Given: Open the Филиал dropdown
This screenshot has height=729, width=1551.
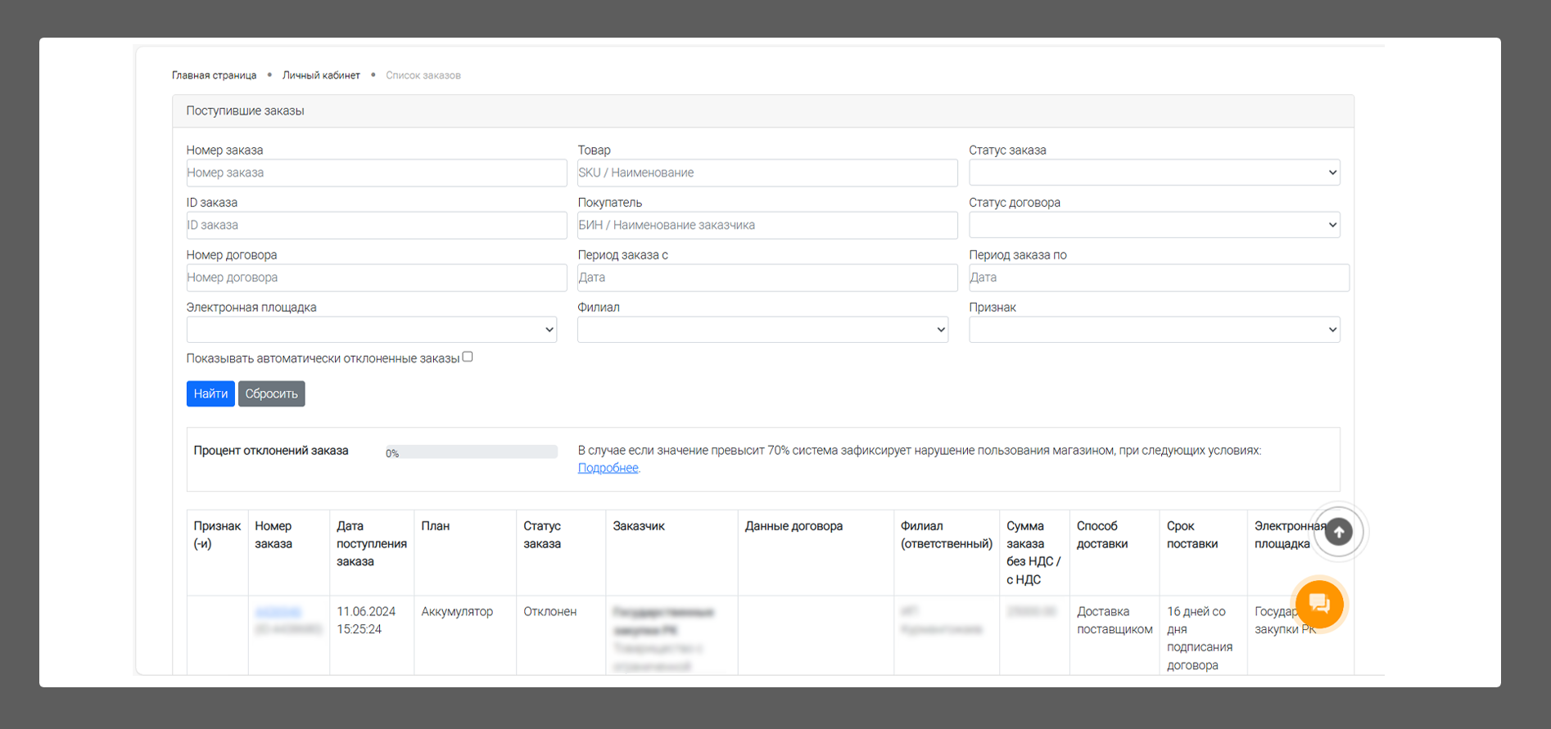Looking at the screenshot, I should tap(762, 330).
